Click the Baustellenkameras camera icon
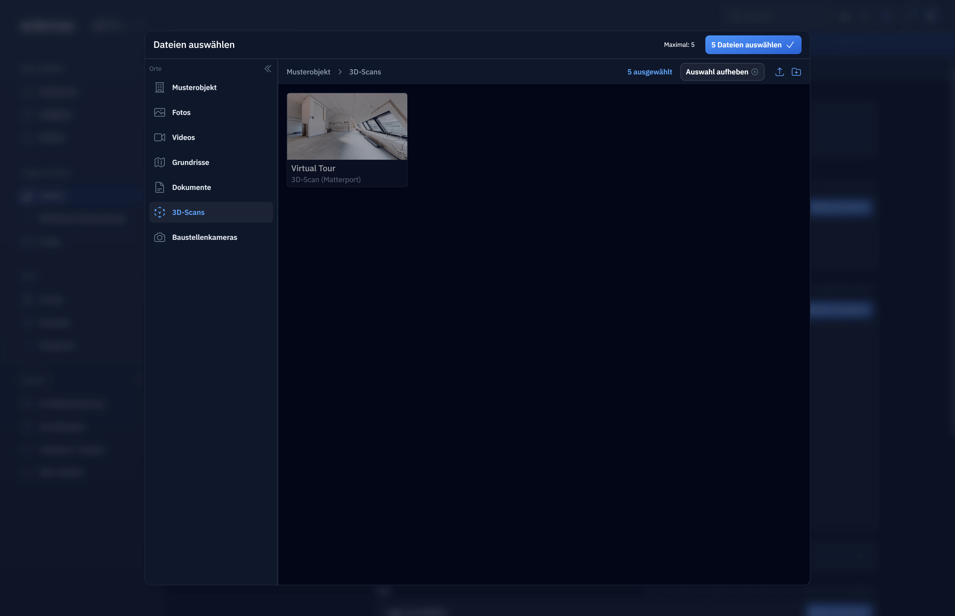Image resolution: width=955 pixels, height=616 pixels. [x=160, y=238]
